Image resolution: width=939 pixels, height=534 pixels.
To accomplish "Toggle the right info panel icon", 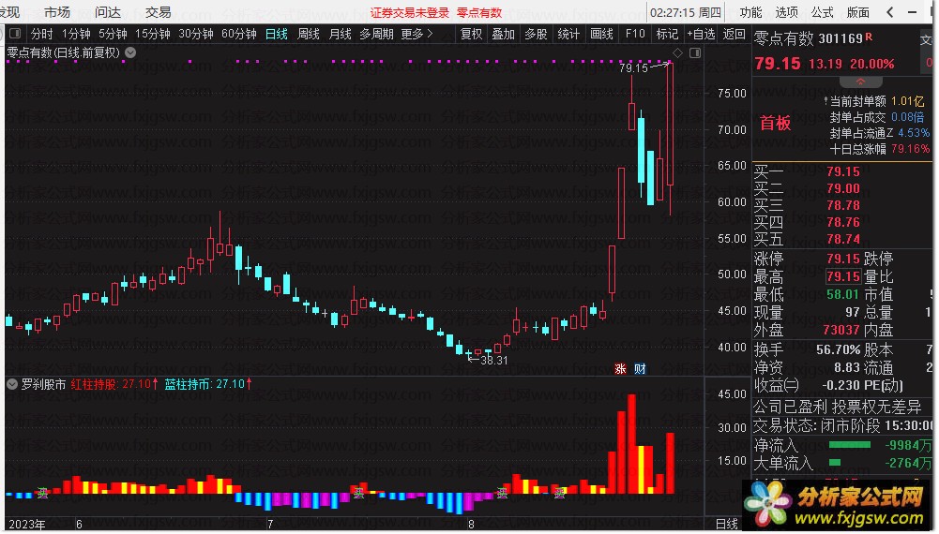I will (695, 53).
